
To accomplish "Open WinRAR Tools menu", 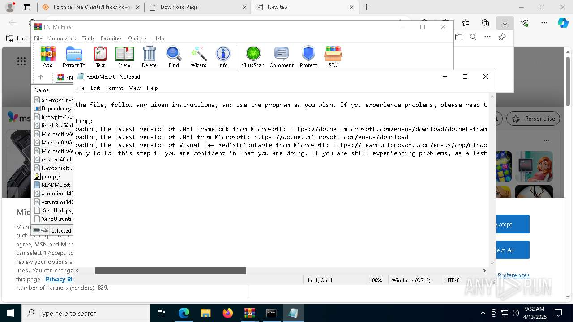I will [x=88, y=38].
